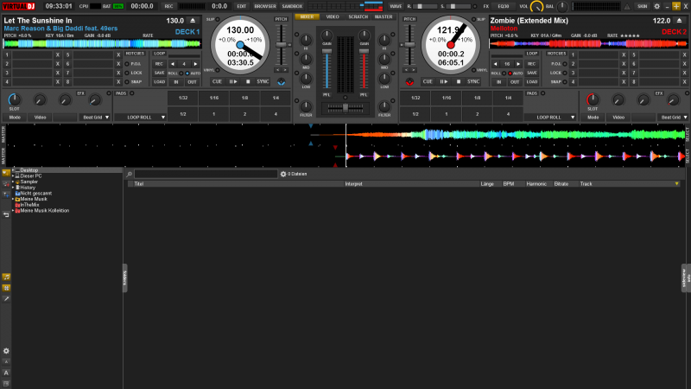Click the add favorite folder icon in sidebar
691x389 pixels.
pos(6,173)
